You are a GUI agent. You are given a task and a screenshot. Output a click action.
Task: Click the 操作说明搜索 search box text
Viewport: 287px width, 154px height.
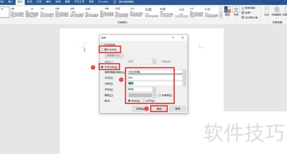126,2
